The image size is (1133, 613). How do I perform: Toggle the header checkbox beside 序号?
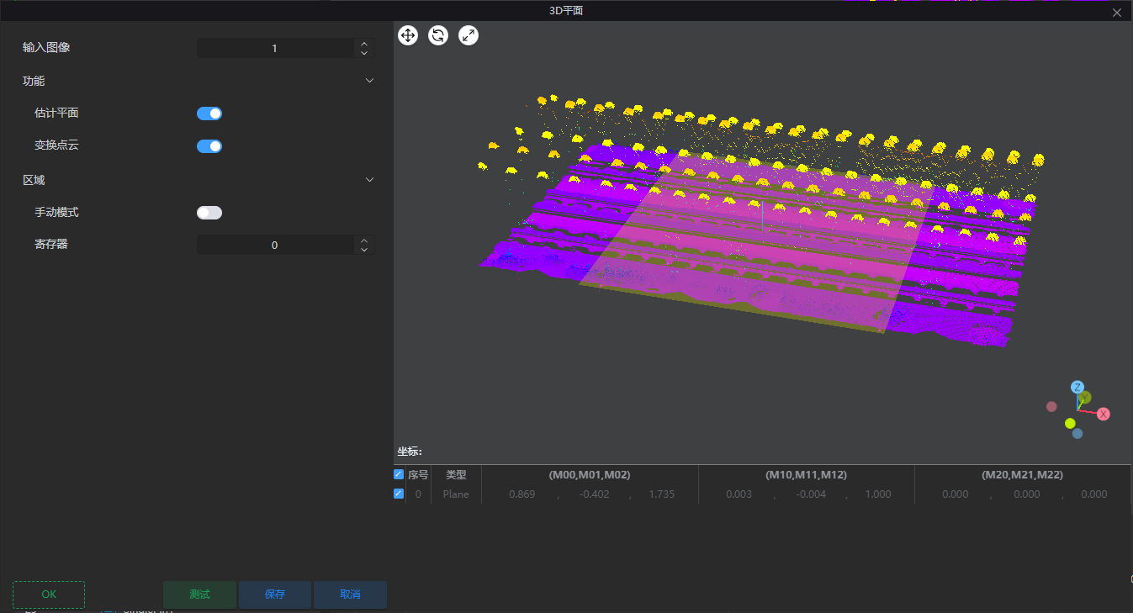[x=399, y=474]
